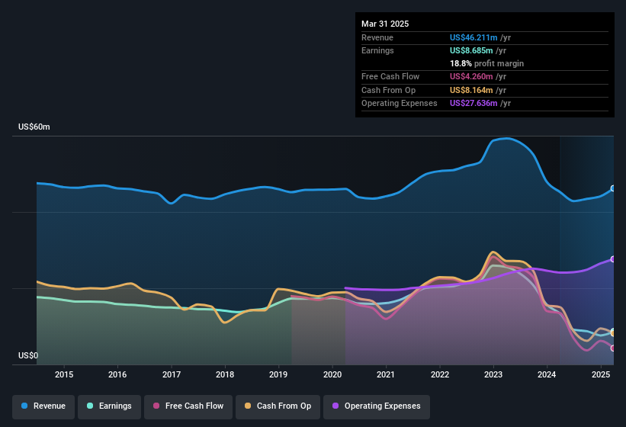Click the US$60m y-axis label
The height and width of the screenshot is (427, 626).
(x=34, y=127)
